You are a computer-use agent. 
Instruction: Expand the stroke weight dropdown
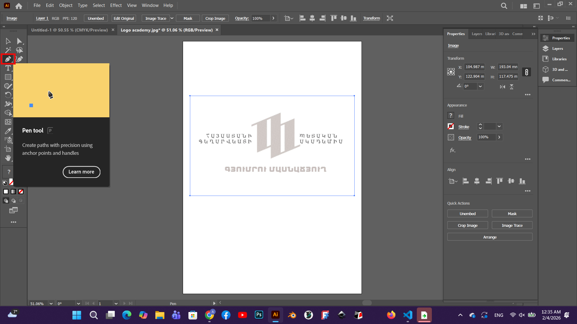(x=499, y=127)
